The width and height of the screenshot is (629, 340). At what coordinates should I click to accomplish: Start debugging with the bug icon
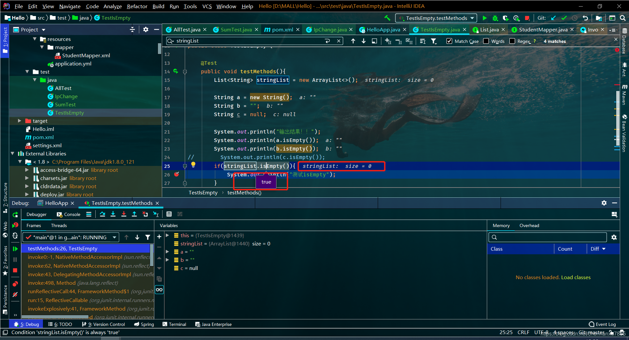[495, 18]
